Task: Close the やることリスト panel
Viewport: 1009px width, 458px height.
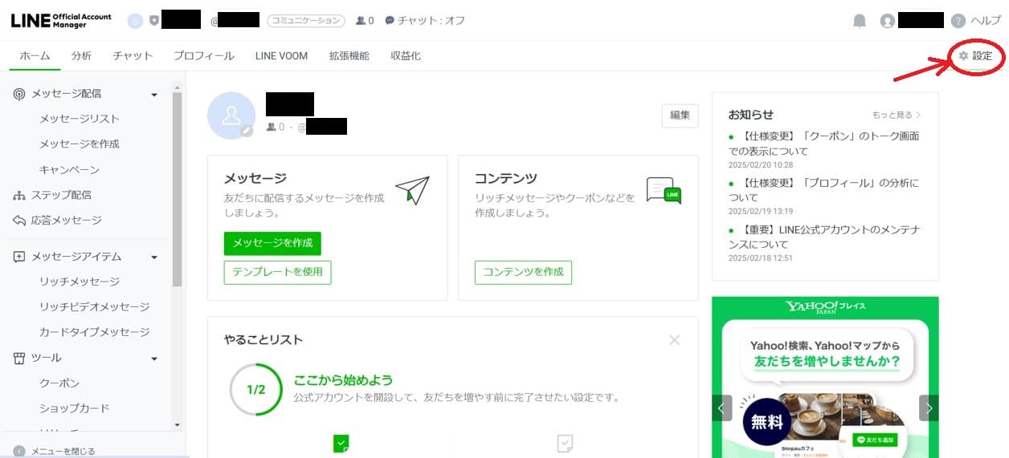Action: (x=674, y=340)
